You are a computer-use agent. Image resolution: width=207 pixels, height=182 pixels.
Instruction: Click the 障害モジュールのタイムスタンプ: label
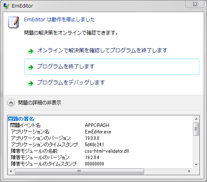click(44, 164)
